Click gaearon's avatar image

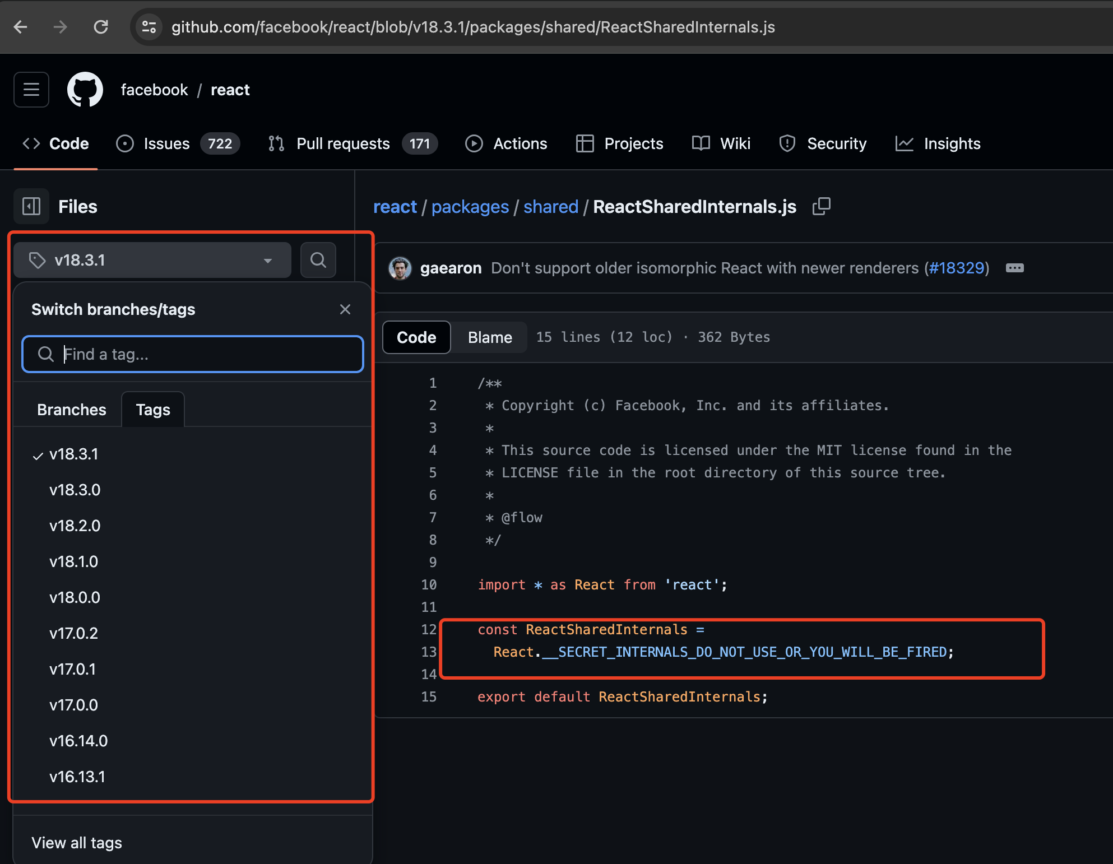(400, 268)
